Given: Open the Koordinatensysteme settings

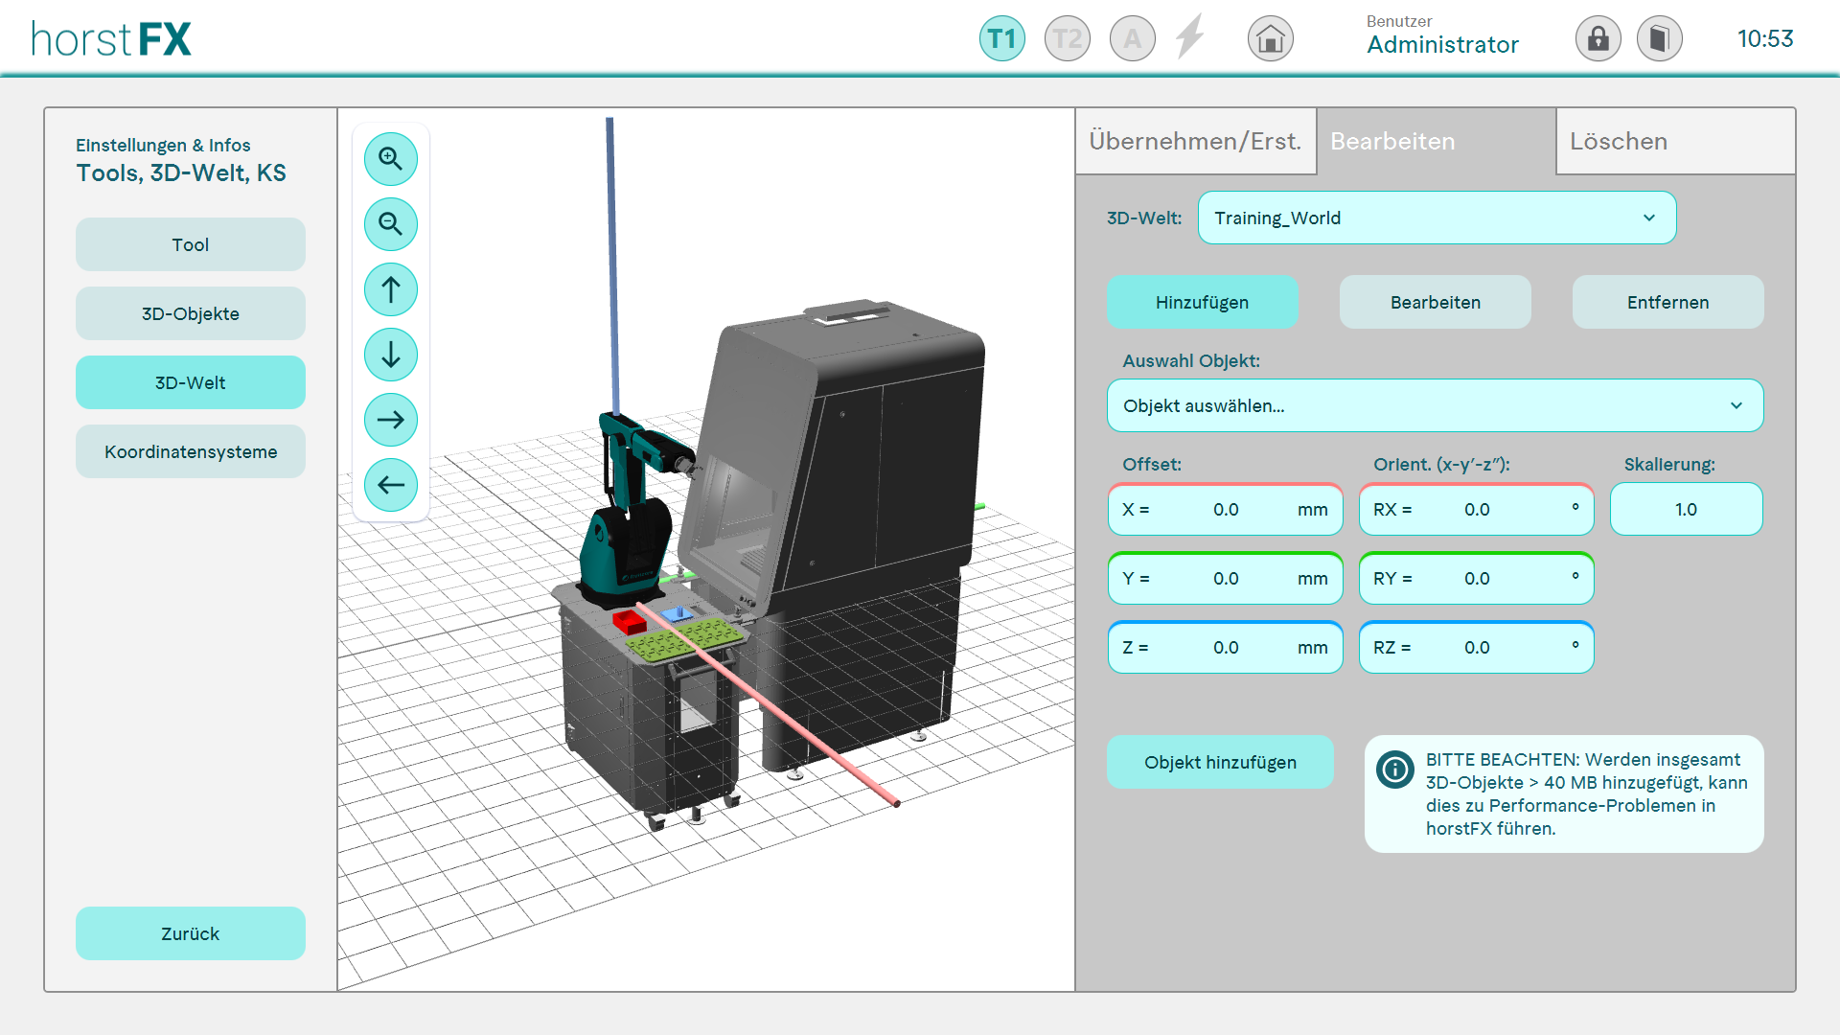Looking at the screenshot, I should [191, 451].
